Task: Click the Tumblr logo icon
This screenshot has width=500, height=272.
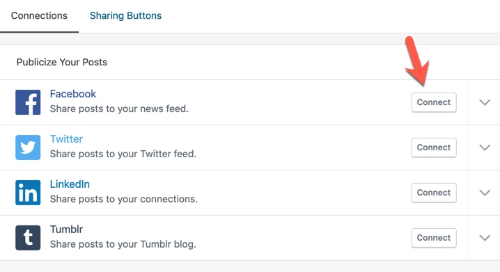Action: click(28, 238)
